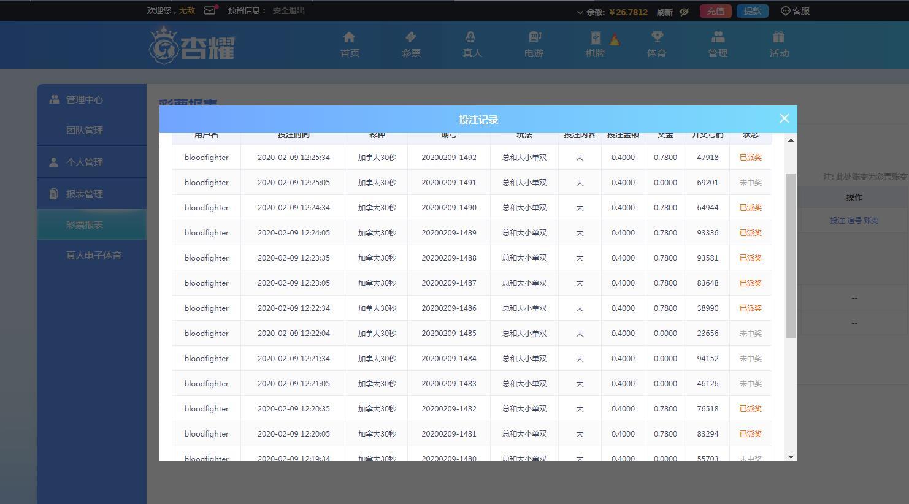Click bet time 2020-02-09 12:24:34
This screenshot has height=504, width=909.
[294, 208]
